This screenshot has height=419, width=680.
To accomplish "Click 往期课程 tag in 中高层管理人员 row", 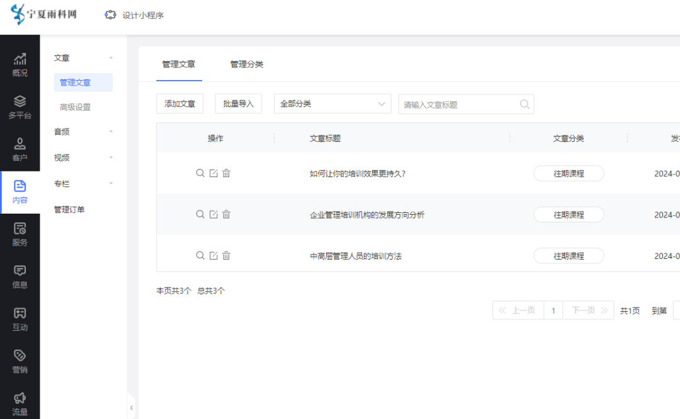I will click(x=569, y=256).
